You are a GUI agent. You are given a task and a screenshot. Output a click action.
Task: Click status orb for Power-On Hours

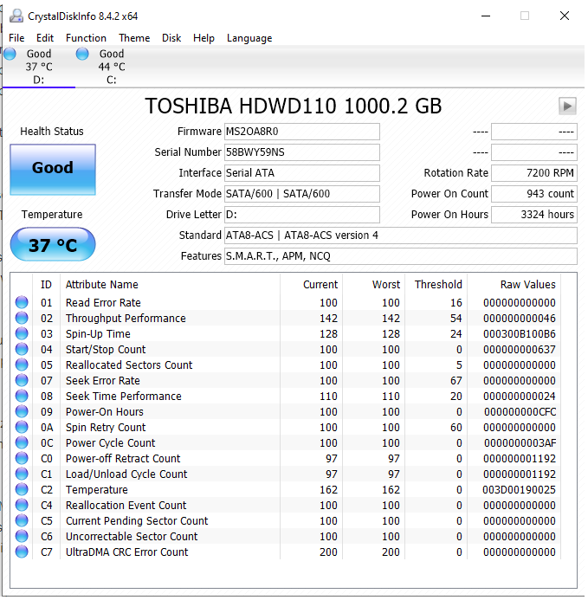click(22, 411)
